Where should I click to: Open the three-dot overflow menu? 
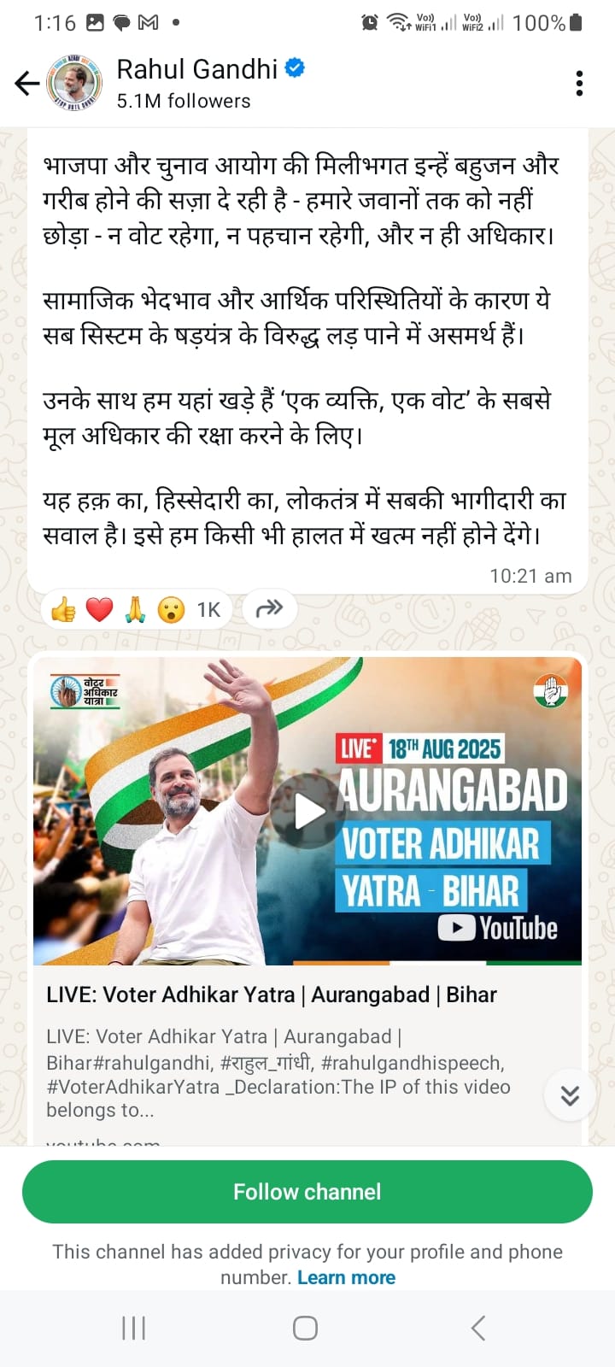579,83
